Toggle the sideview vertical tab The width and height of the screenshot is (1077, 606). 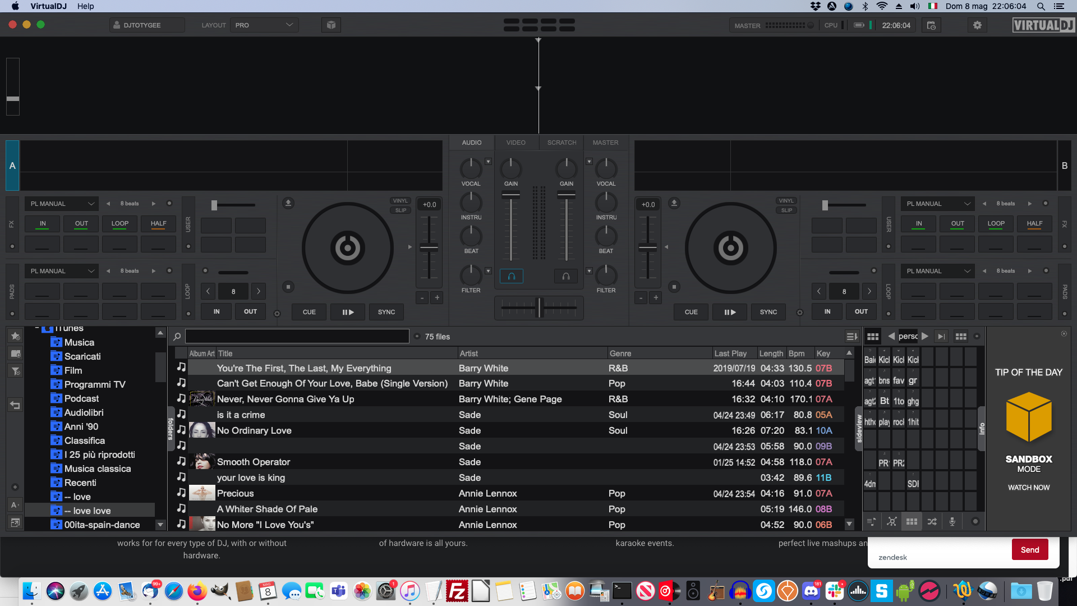[x=859, y=429]
